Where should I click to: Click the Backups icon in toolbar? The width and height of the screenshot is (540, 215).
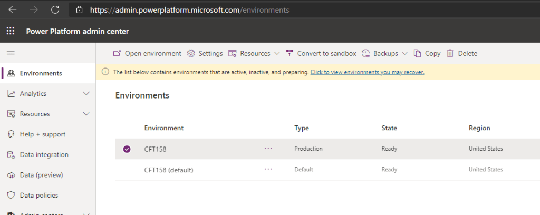click(x=366, y=53)
